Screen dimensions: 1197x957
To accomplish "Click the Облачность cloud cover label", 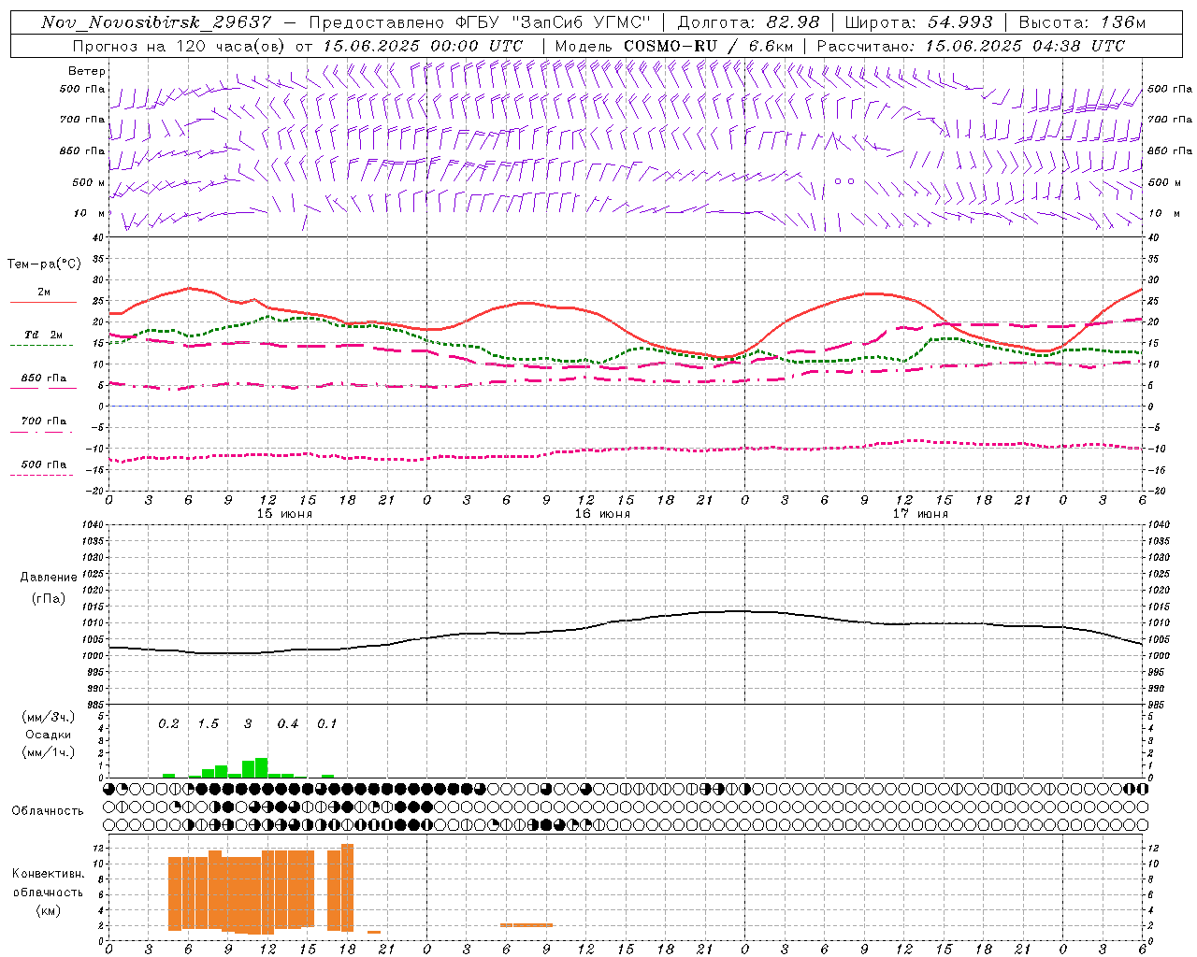I will (x=48, y=811).
